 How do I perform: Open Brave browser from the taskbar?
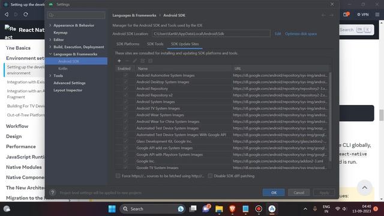click(232, 209)
